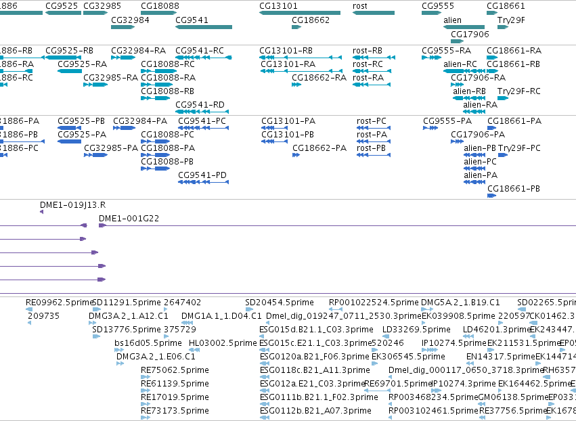Select the CG13101 gene label
Viewport: 576px width, 421px height.
[278, 6]
